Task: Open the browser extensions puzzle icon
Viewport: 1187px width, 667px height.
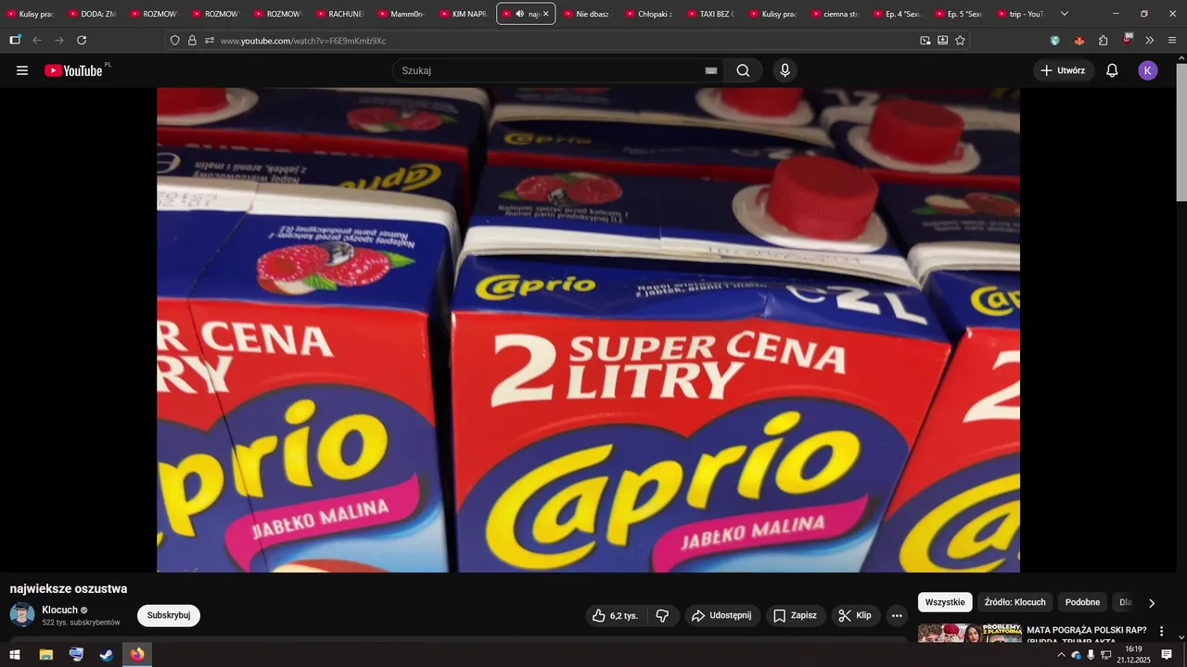Action: pyautogui.click(x=1103, y=41)
